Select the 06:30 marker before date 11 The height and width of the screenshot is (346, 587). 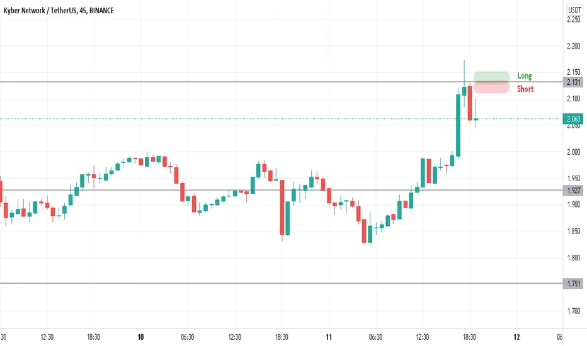tap(188, 337)
